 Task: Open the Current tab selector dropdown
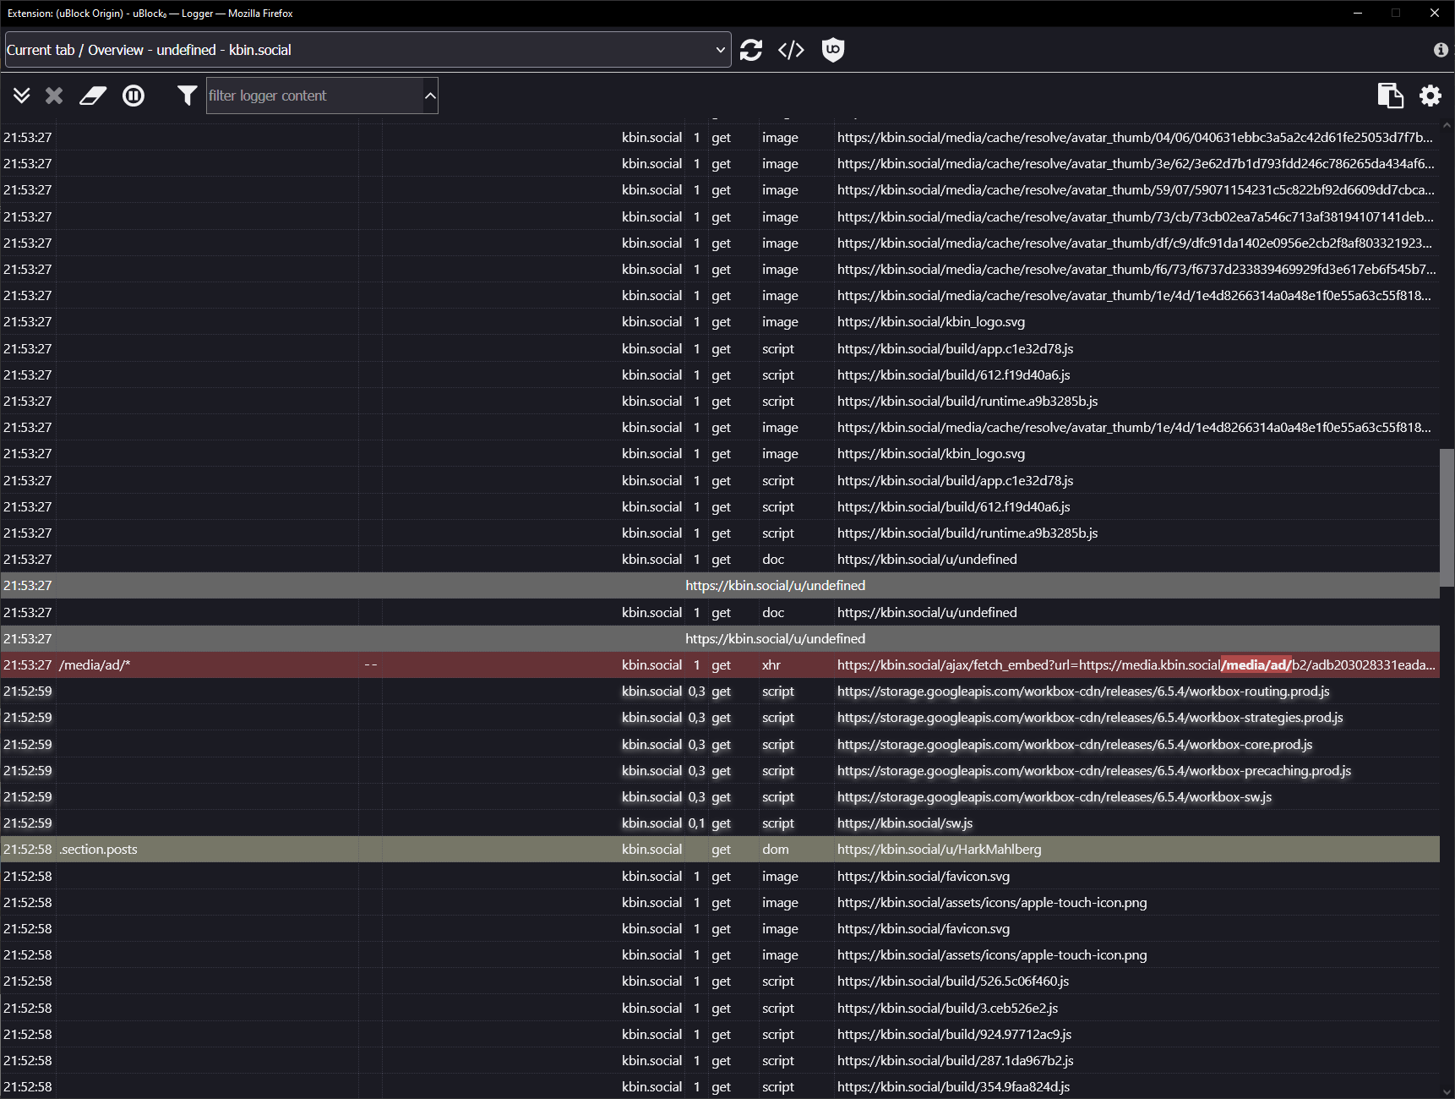pyautogui.click(x=368, y=50)
